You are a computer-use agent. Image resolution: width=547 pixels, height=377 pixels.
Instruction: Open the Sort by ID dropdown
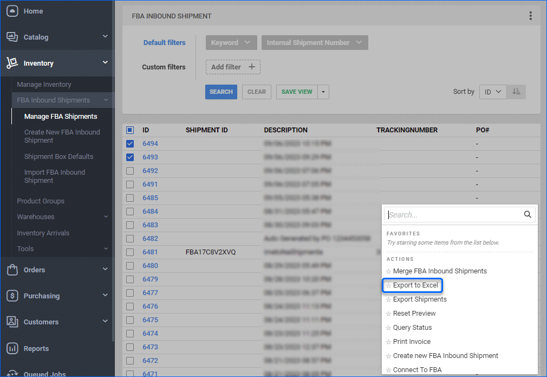tap(492, 91)
